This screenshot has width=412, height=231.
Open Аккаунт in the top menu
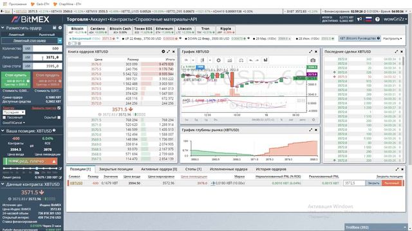[x=98, y=19]
